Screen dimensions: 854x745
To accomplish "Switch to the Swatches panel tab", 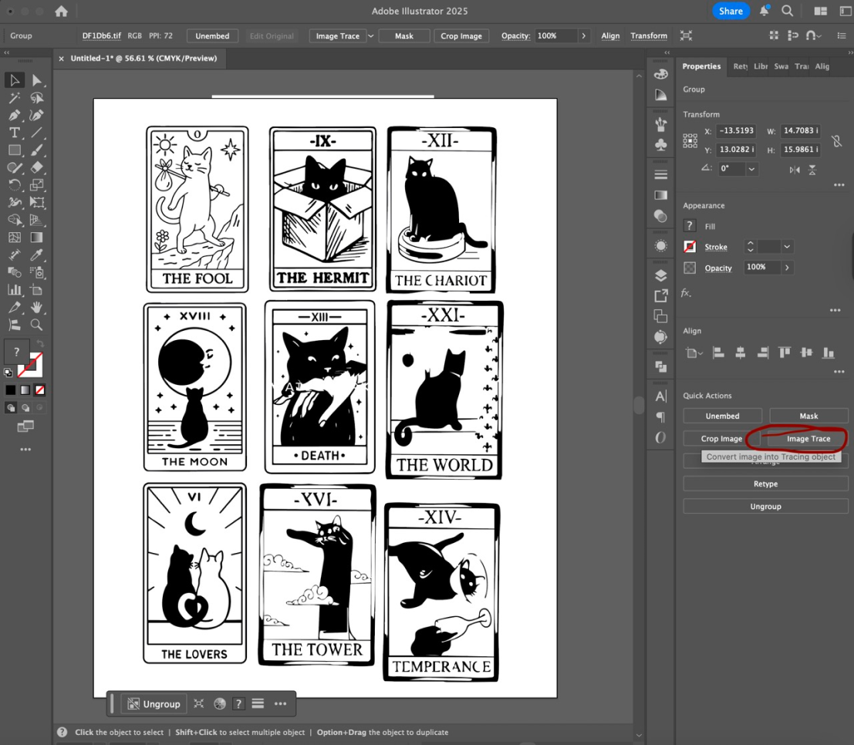I will 781,66.
